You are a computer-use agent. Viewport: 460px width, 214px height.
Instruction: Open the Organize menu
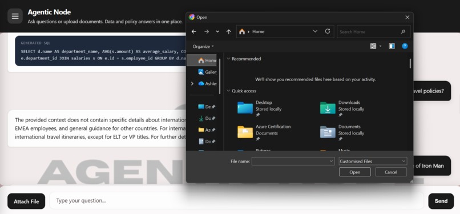[203, 46]
